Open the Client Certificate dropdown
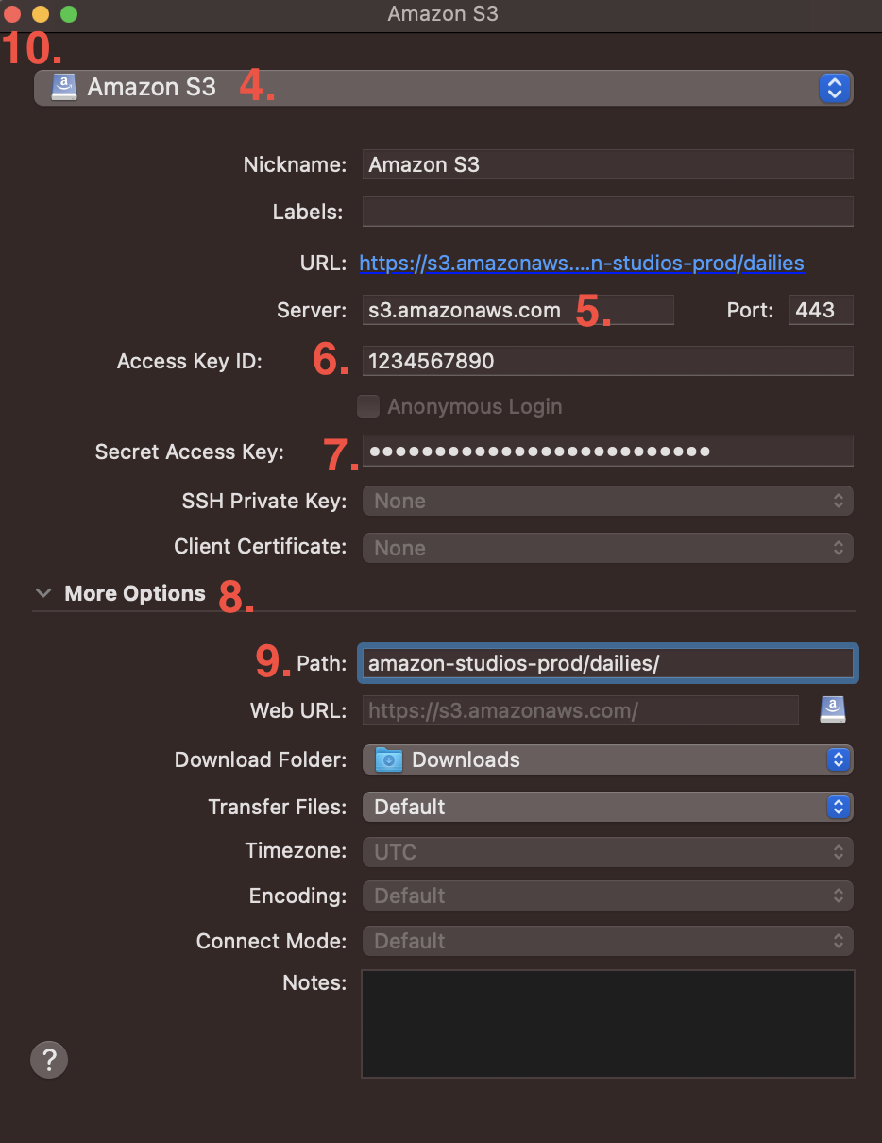The height and width of the screenshot is (1143, 882). (608, 548)
